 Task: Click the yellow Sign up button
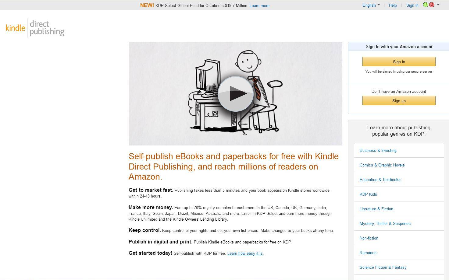coord(399,101)
